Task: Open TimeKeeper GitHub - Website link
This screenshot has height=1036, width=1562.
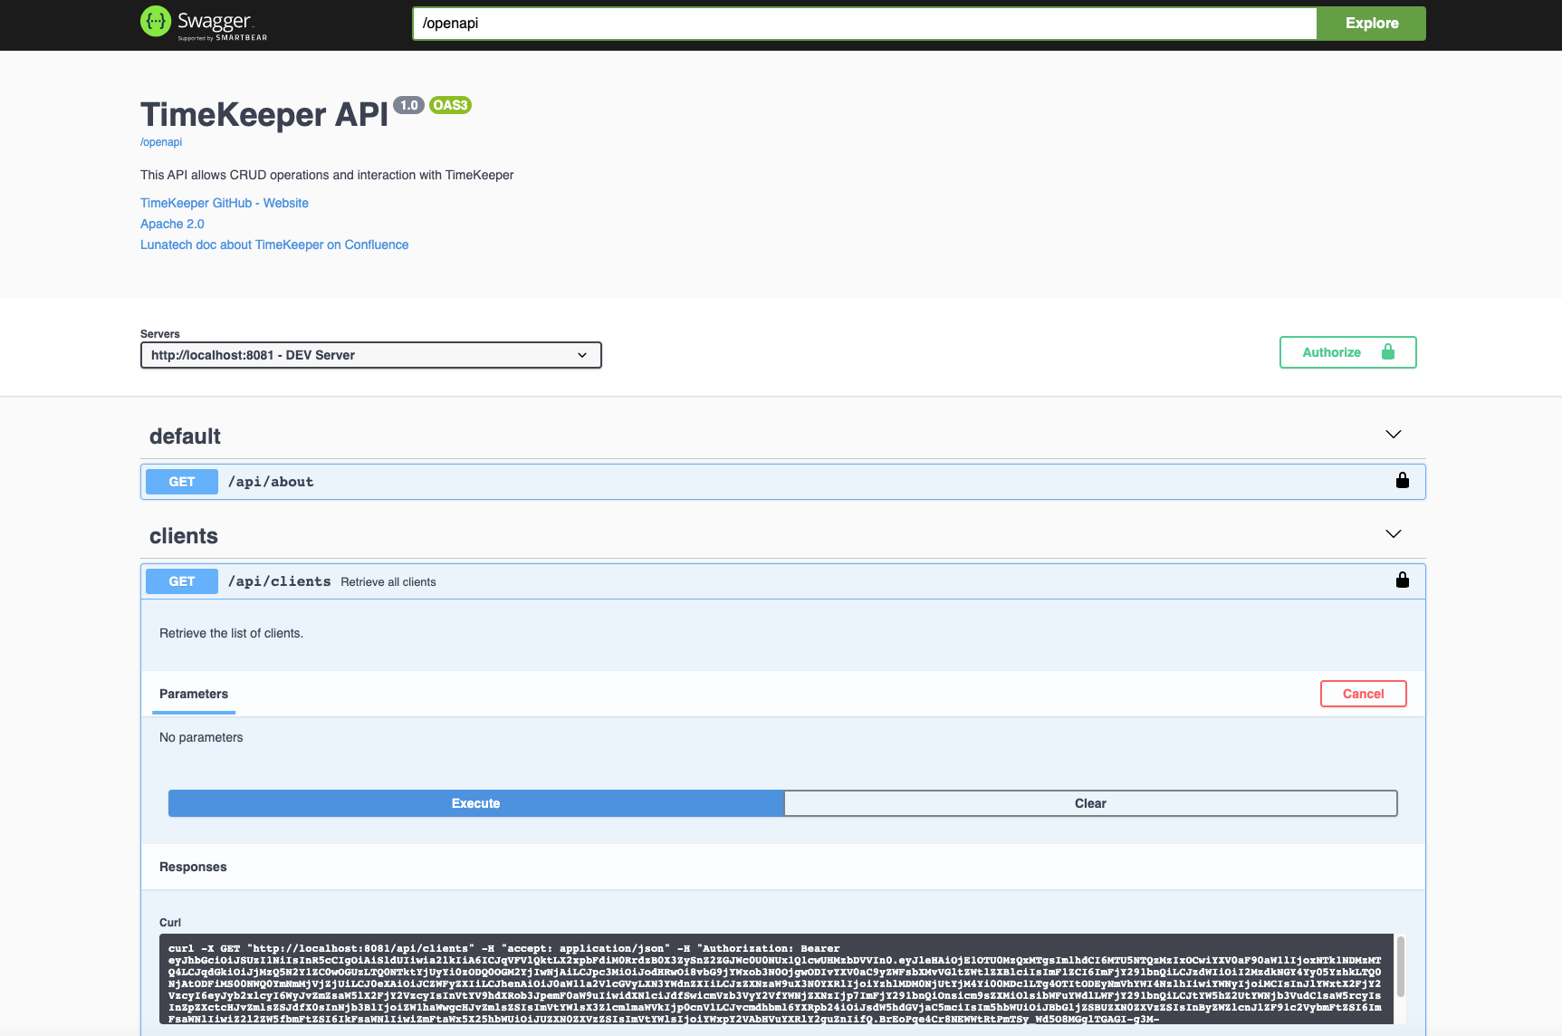Action: [225, 203]
